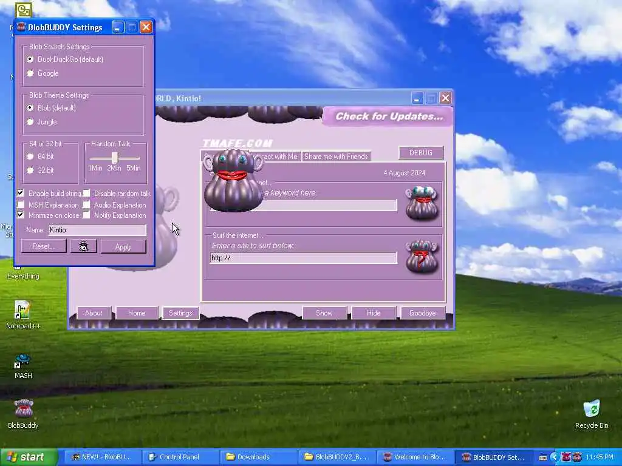The width and height of the screenshot is (622, 466).
Task: Switch to BlobBUDDY2_B... folder in taskbar
Action: point(337,458)
